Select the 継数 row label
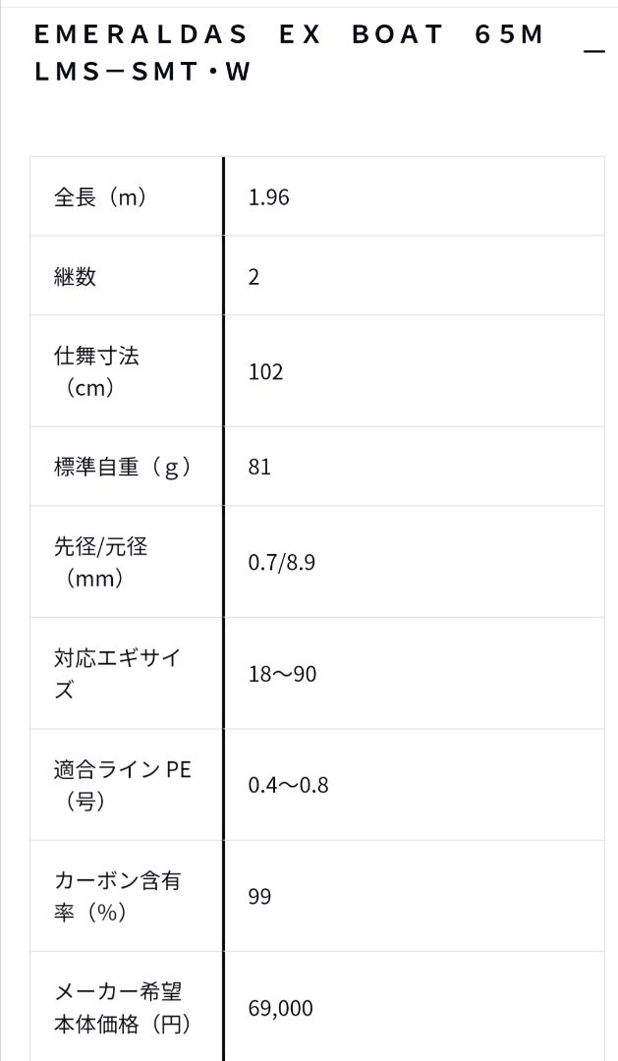 [x=75, y=276]
